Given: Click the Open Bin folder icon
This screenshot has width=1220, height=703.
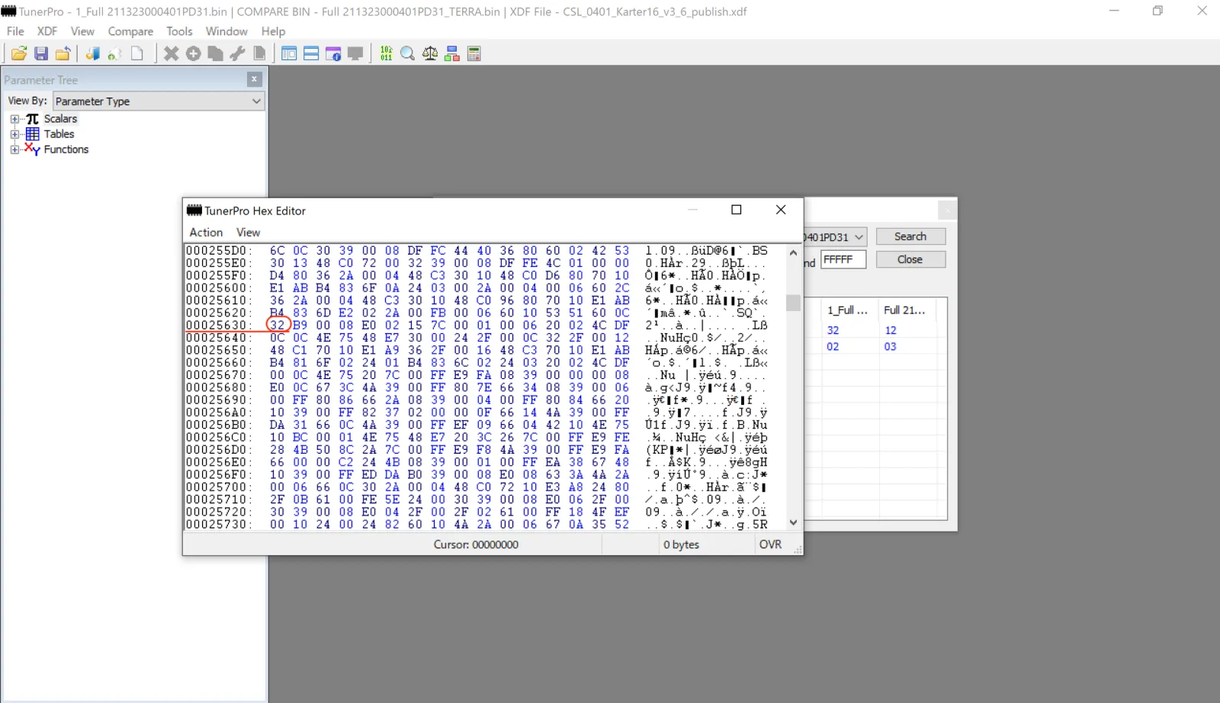Looking at the screenshot, I should [x=19, y=53].
